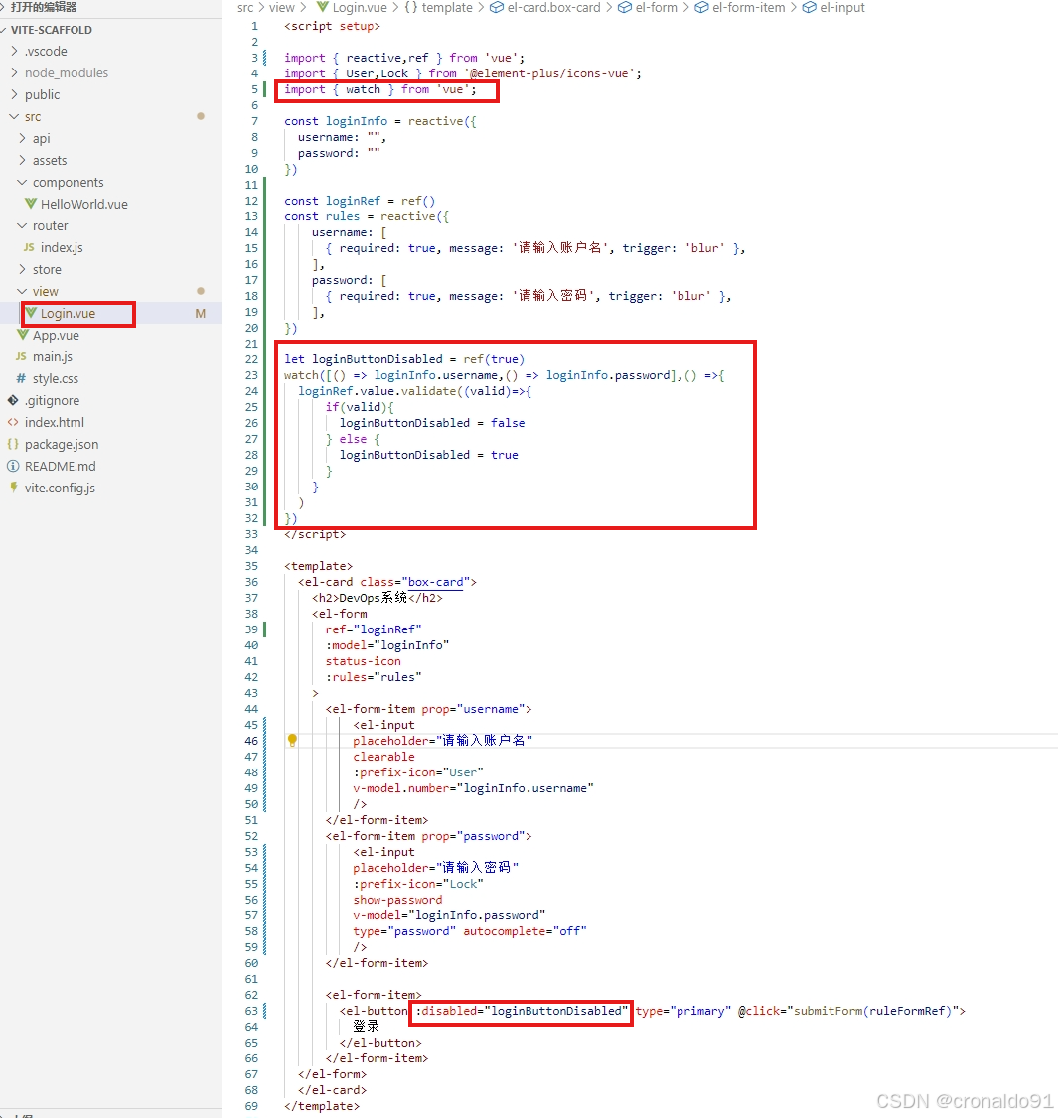Viewport: 1058px width, 1118px height.
Task: Click the modified dot indicator on the src folder
Action: click(x=201, y=116)
